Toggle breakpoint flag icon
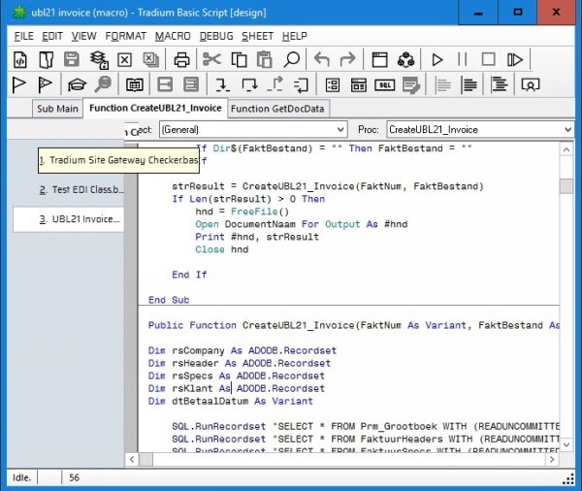 19,84
